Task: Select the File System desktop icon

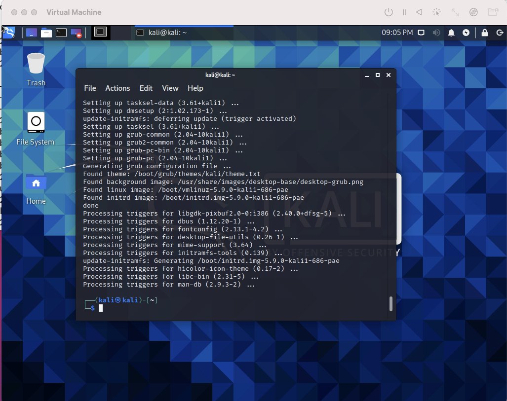Action: click(x=36, y=128)
